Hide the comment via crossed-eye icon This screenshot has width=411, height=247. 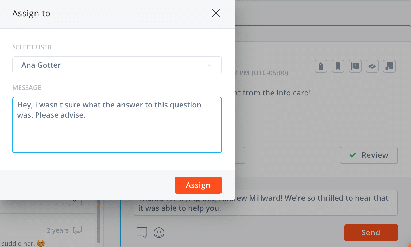coord(372,66)
